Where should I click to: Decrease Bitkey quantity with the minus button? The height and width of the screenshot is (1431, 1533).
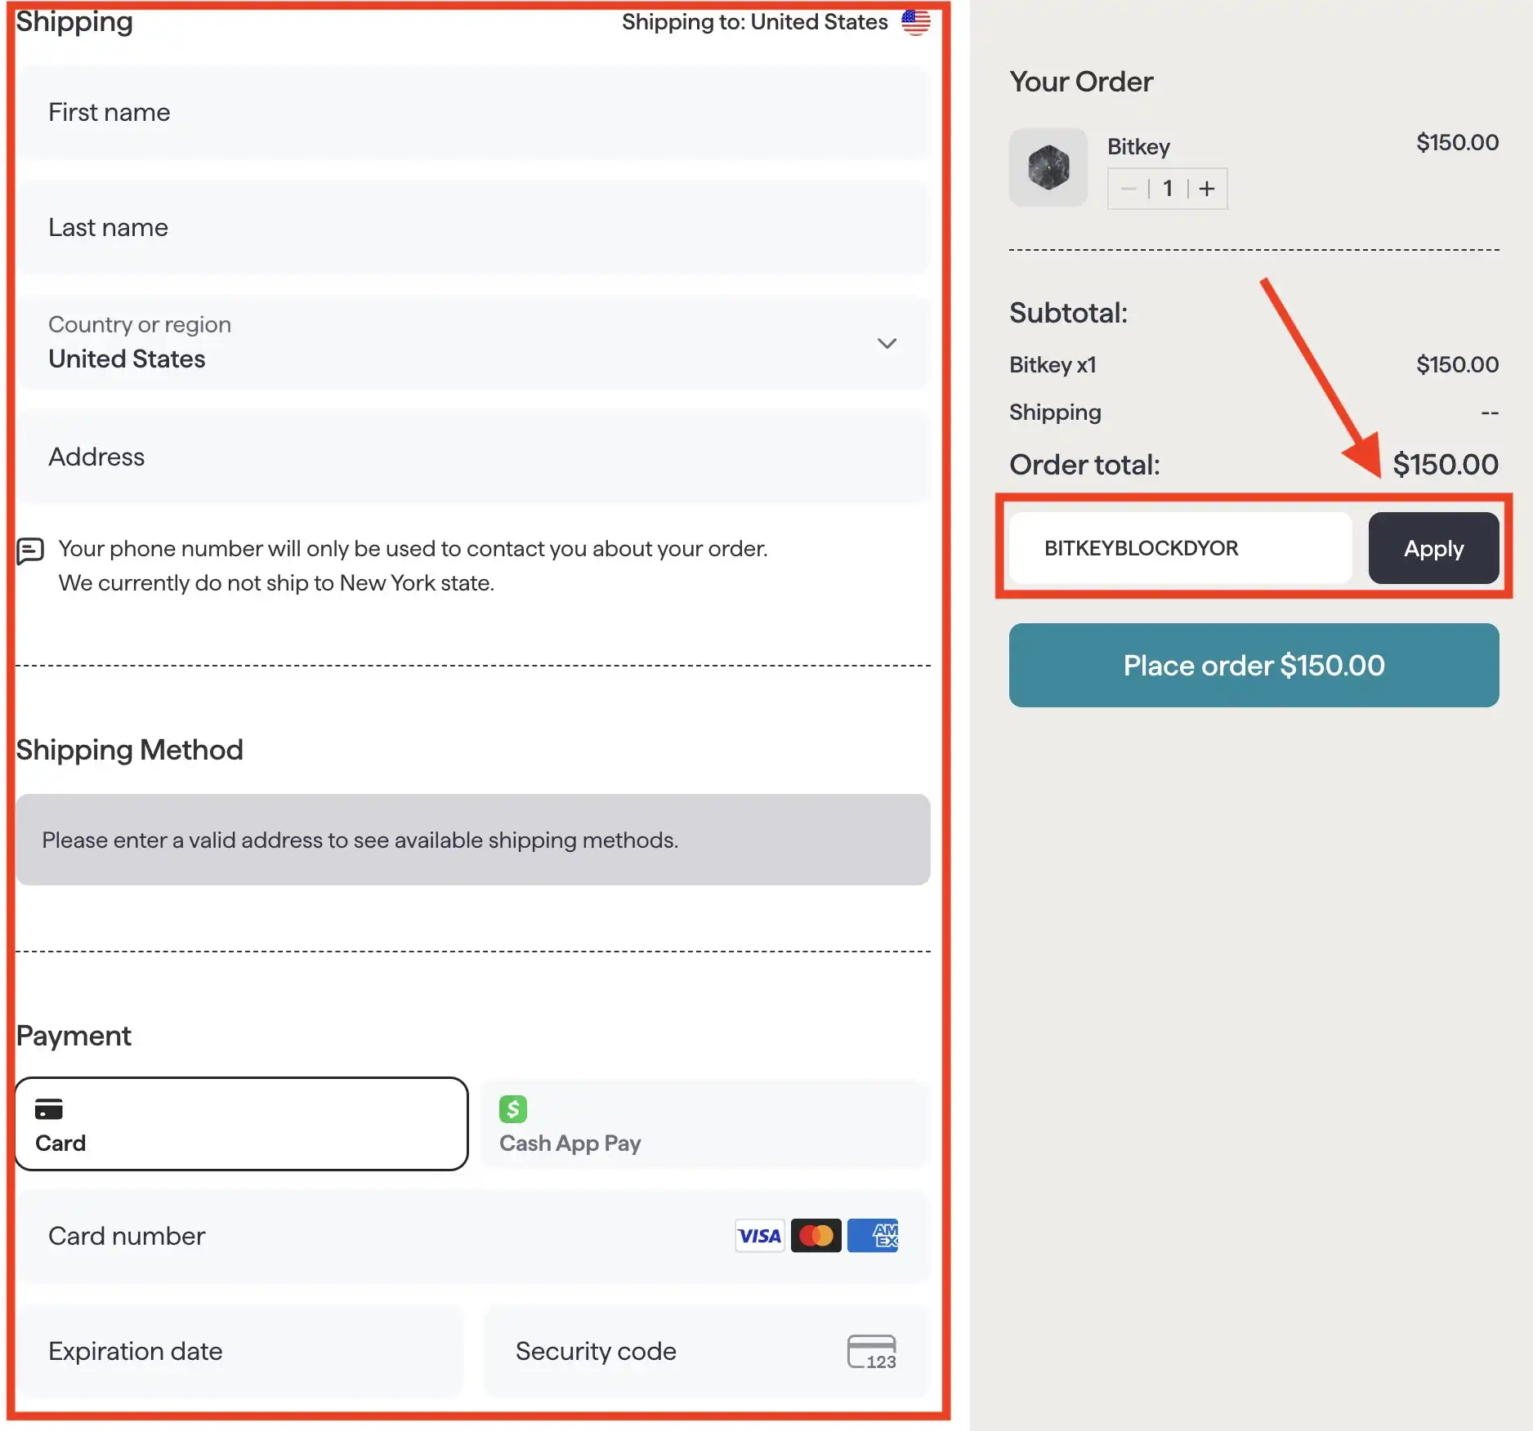point(1129,189)
